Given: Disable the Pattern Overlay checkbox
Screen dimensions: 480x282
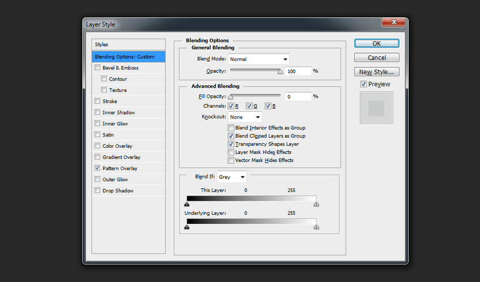Looking at the screenshot, I should tap(98, 168).
